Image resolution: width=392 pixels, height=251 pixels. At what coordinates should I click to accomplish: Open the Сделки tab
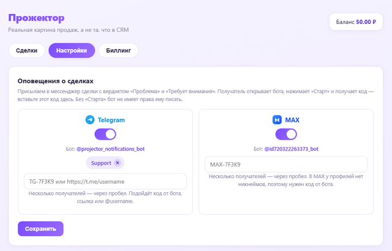pos(26,50)
